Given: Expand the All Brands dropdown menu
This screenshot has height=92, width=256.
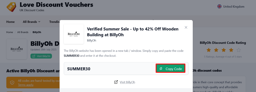Looking at the screenshot, I should tap(31, 22).
